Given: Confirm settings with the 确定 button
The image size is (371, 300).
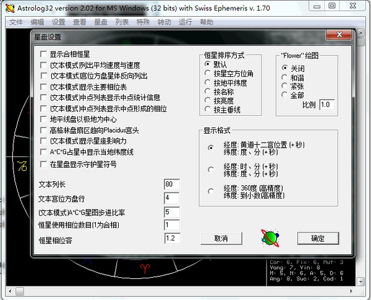Looking at the screenshot, I should 318,238.
